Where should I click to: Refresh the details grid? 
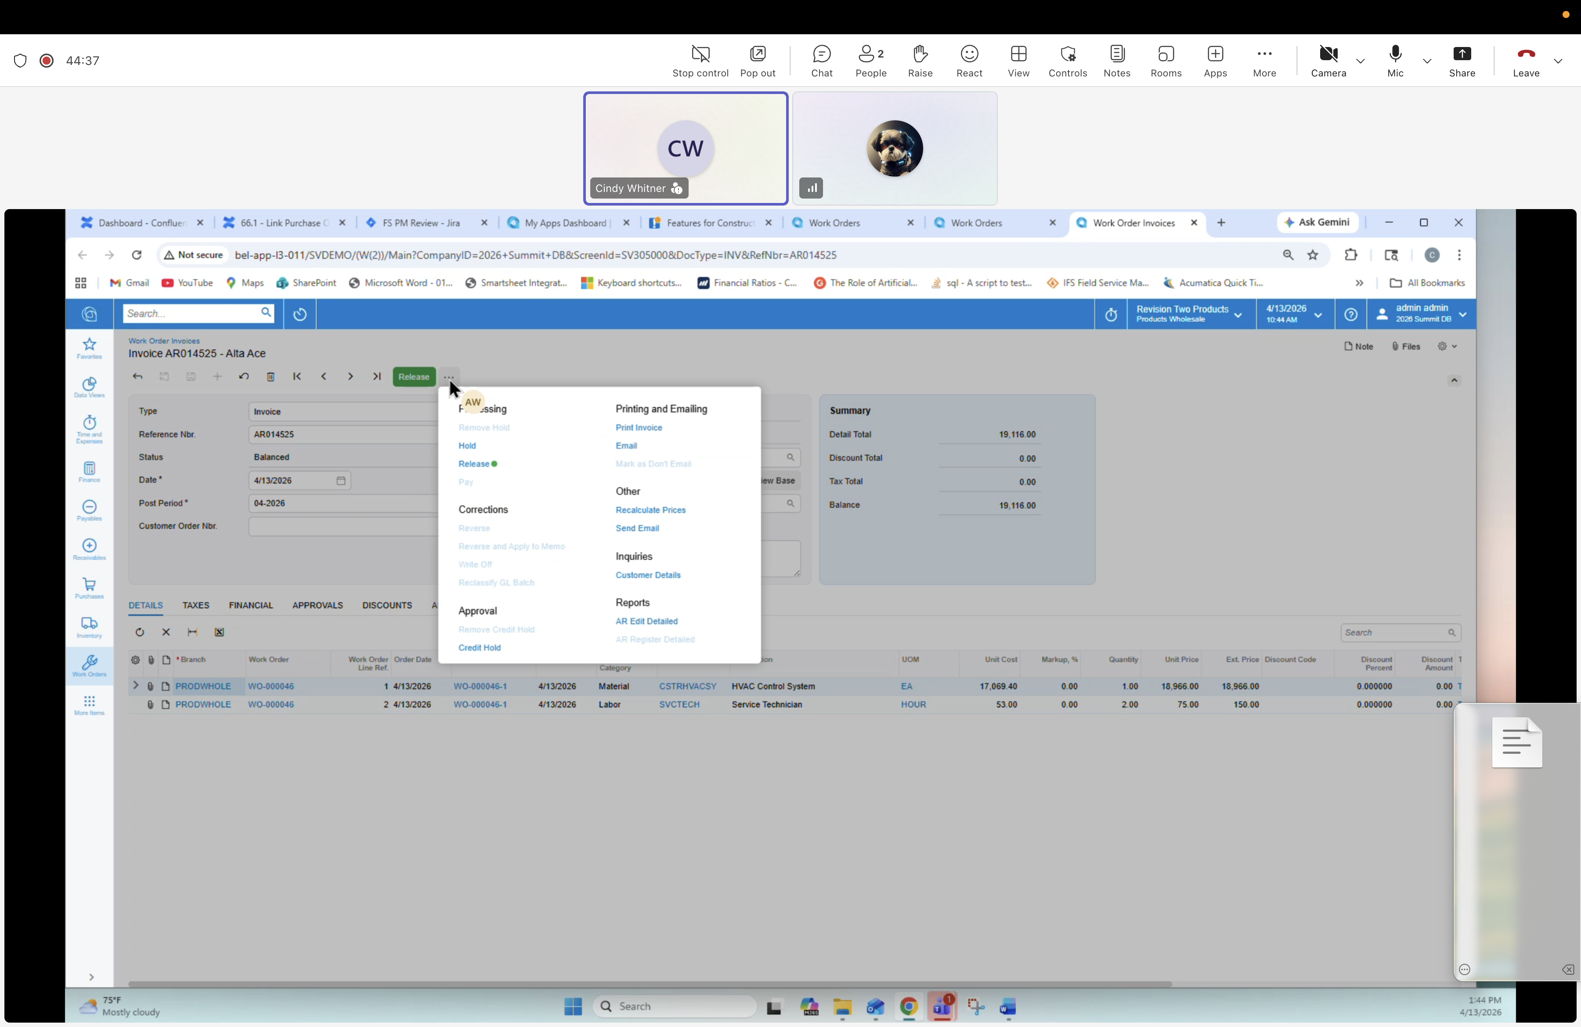click(140, 633)
